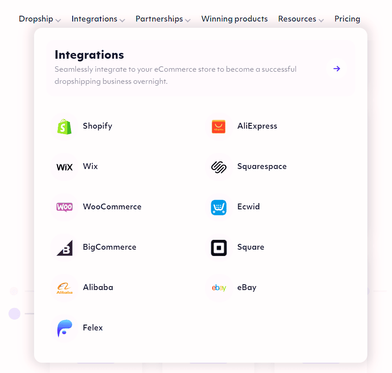Image resolution: width=392 pixels, height=373 pixels.
Task: Open the Squarespace integration icon
Action: tap(218, 166)
